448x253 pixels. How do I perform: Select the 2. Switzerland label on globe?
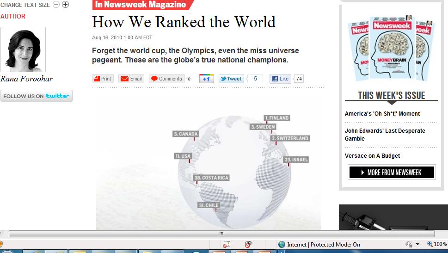290,138
